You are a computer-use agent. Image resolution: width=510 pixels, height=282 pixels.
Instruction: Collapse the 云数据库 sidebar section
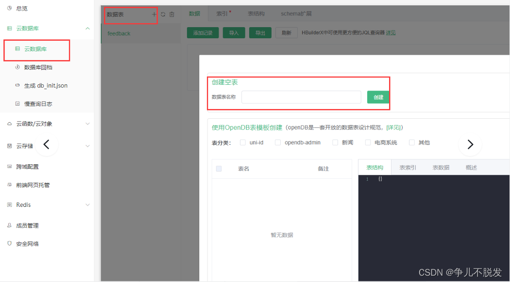[87, 28]
